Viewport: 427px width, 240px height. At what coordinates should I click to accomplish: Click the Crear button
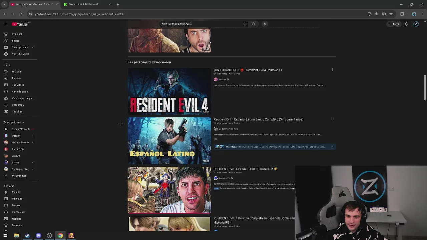(x=394, y=24)
